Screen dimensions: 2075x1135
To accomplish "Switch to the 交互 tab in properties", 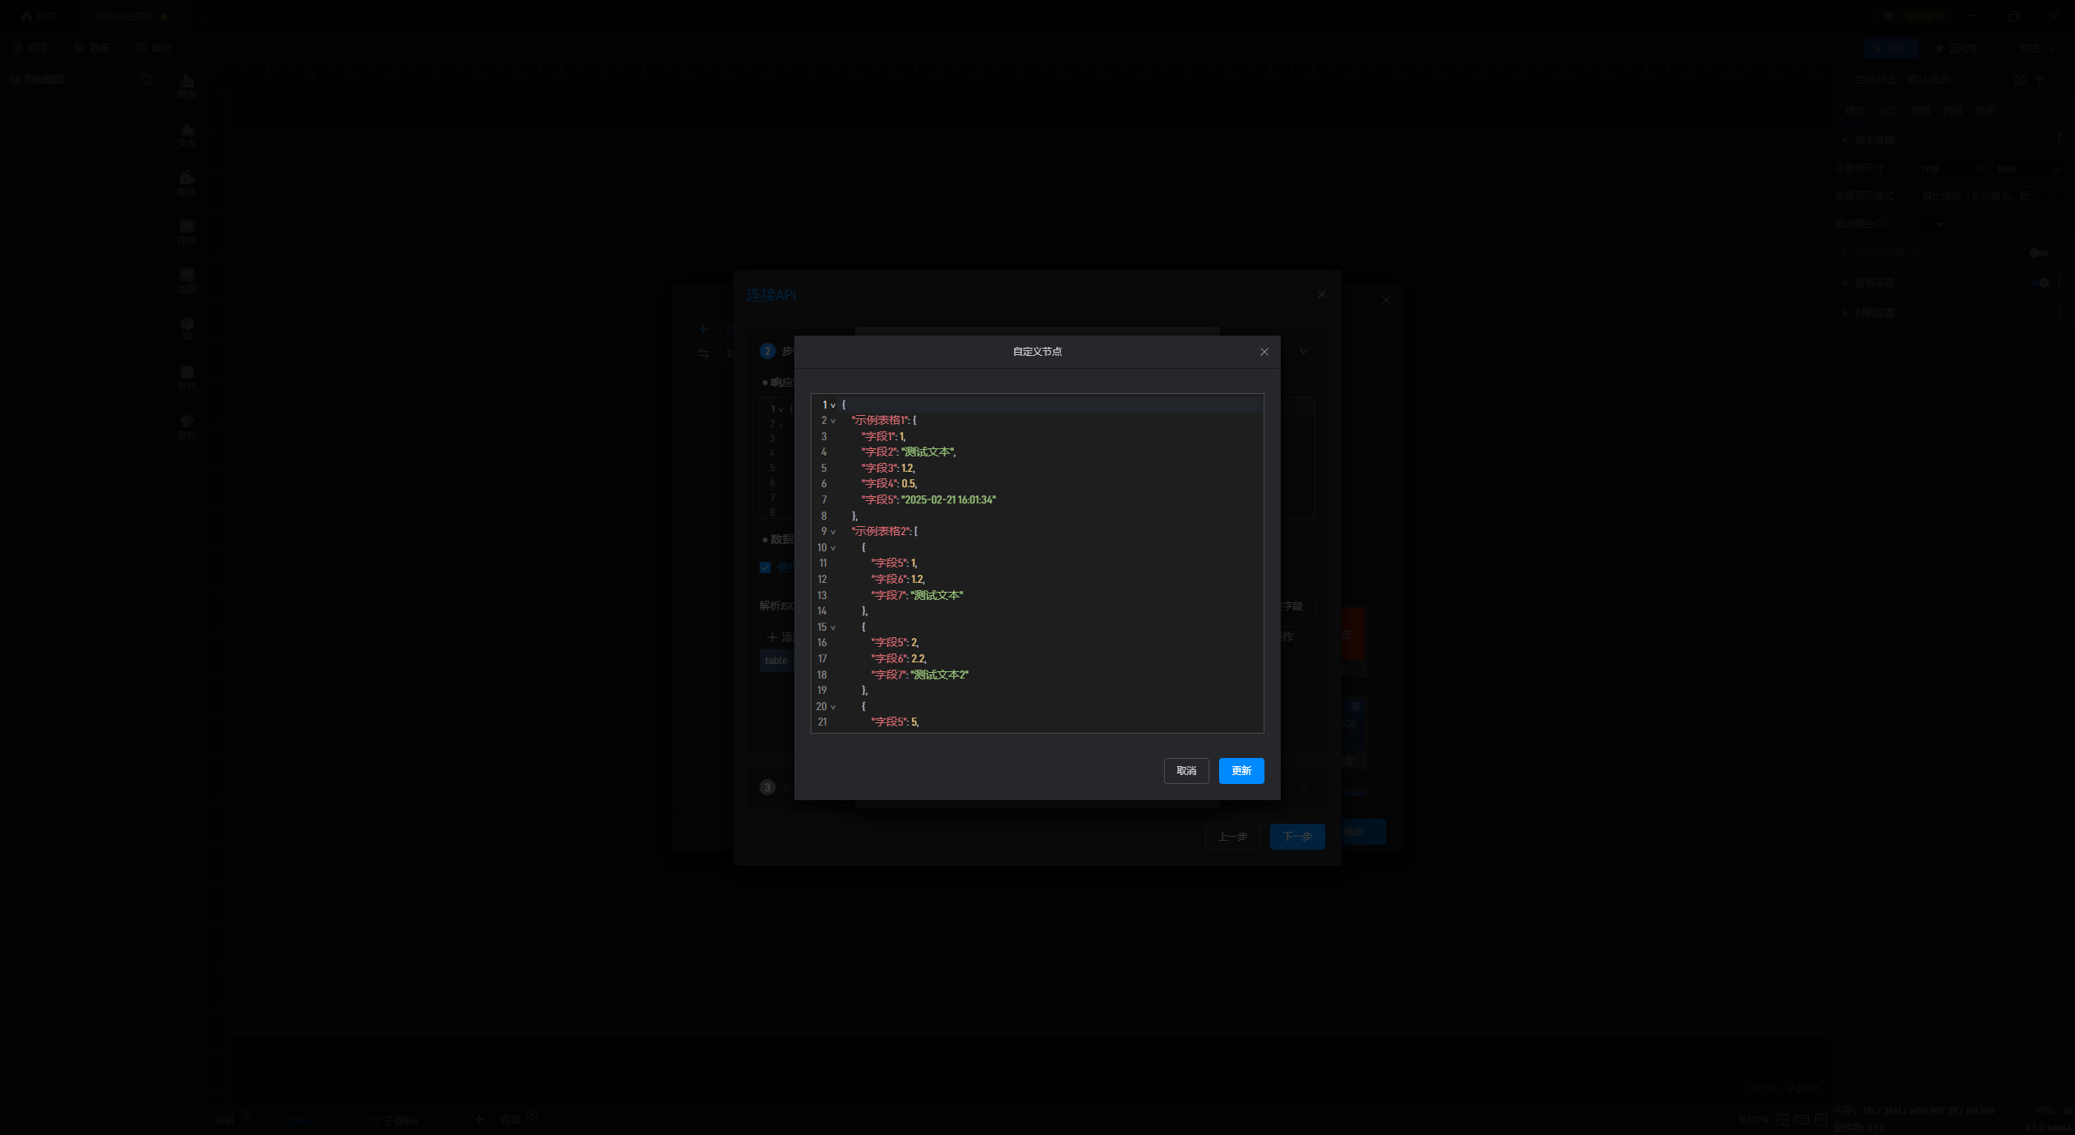I will [x=1887, y=110].
